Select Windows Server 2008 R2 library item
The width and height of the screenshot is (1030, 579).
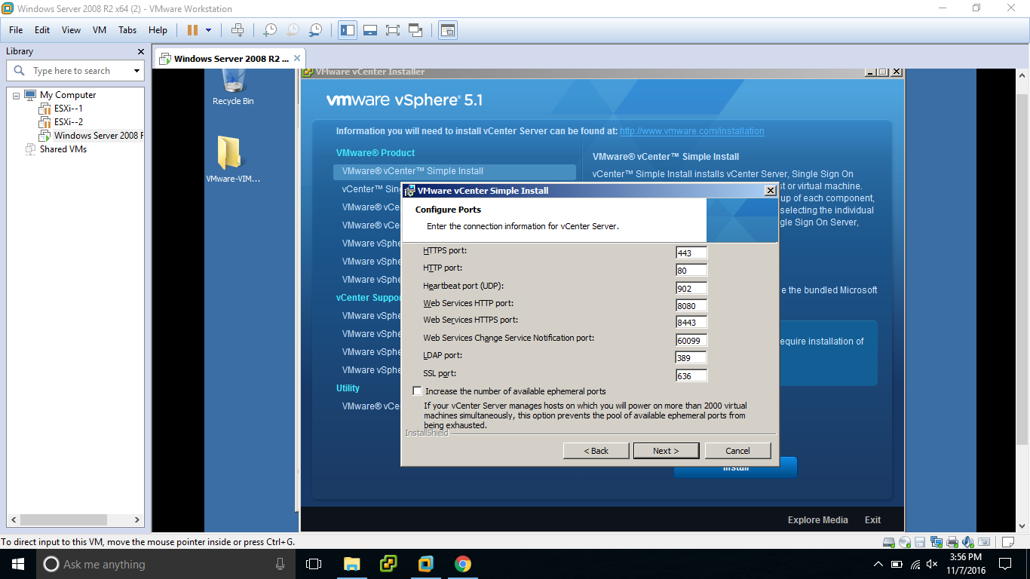[90, 136]
